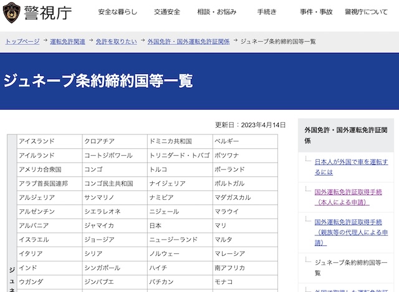Click table cell マダガスカル
399x292 pixels.
(x=245, y=198)
